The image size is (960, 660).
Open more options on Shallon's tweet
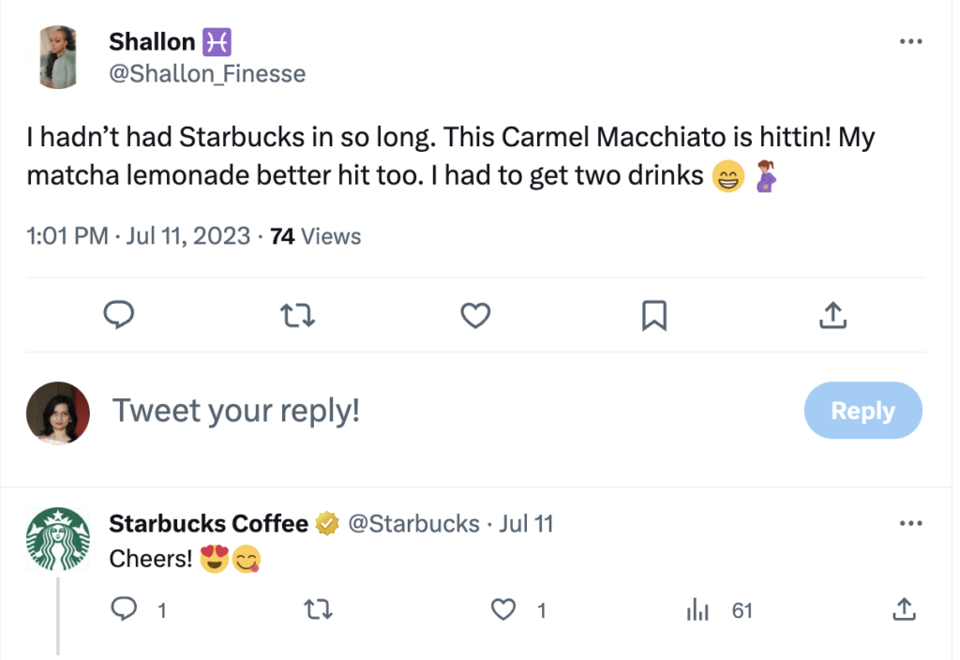(x=910, y=42)
